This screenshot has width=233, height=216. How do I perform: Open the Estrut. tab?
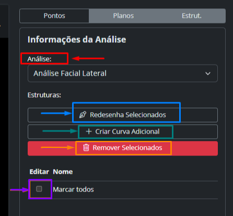click(192, 16)
